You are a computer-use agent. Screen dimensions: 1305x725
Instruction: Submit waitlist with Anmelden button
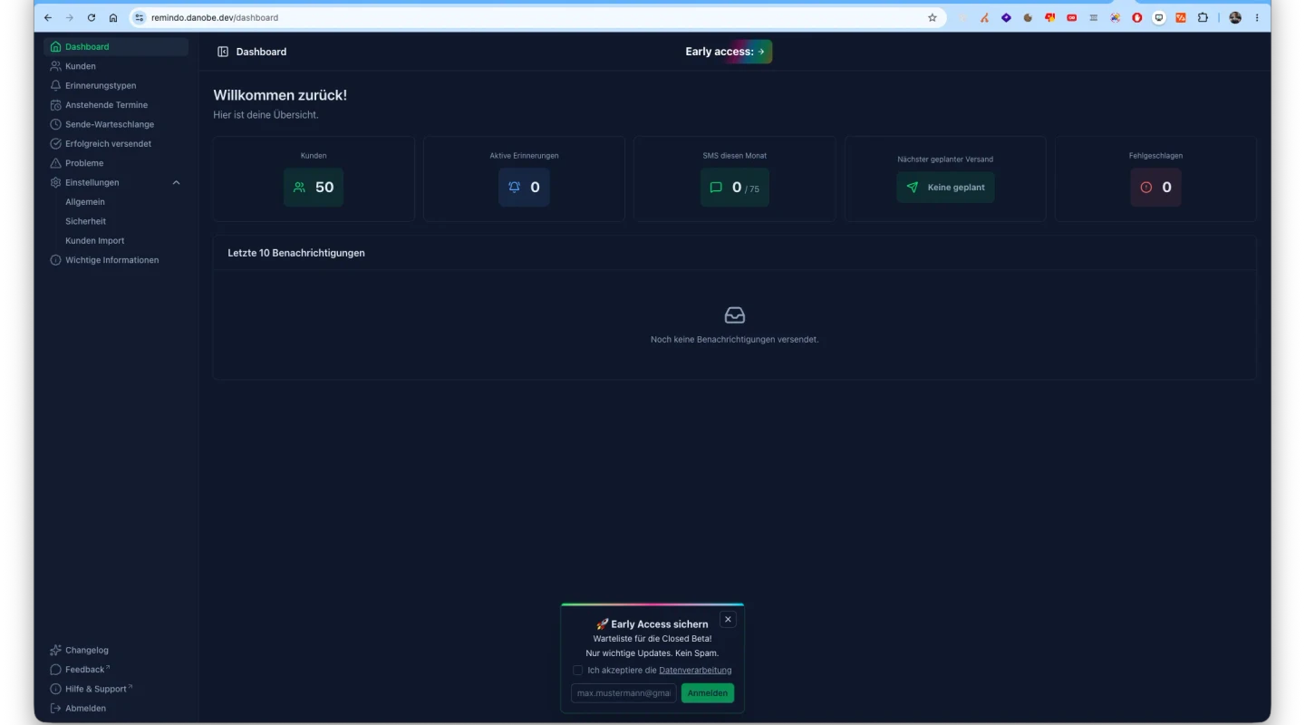(x=708, y=693)
